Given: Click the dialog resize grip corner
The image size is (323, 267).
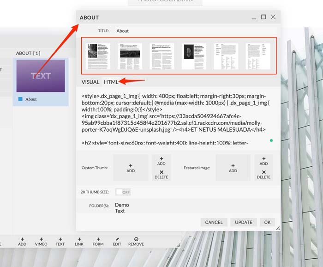Looking at the screenshot, I should pos(278,228).
